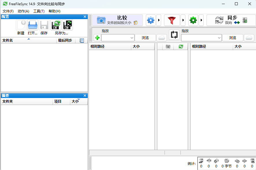Open the left folder path dropdown

point(132,38)
